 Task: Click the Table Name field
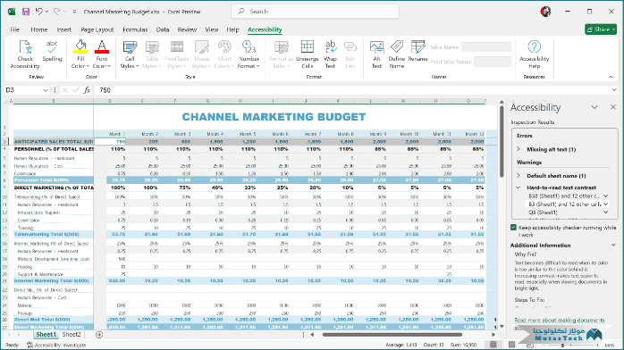(x=486, y=47)
